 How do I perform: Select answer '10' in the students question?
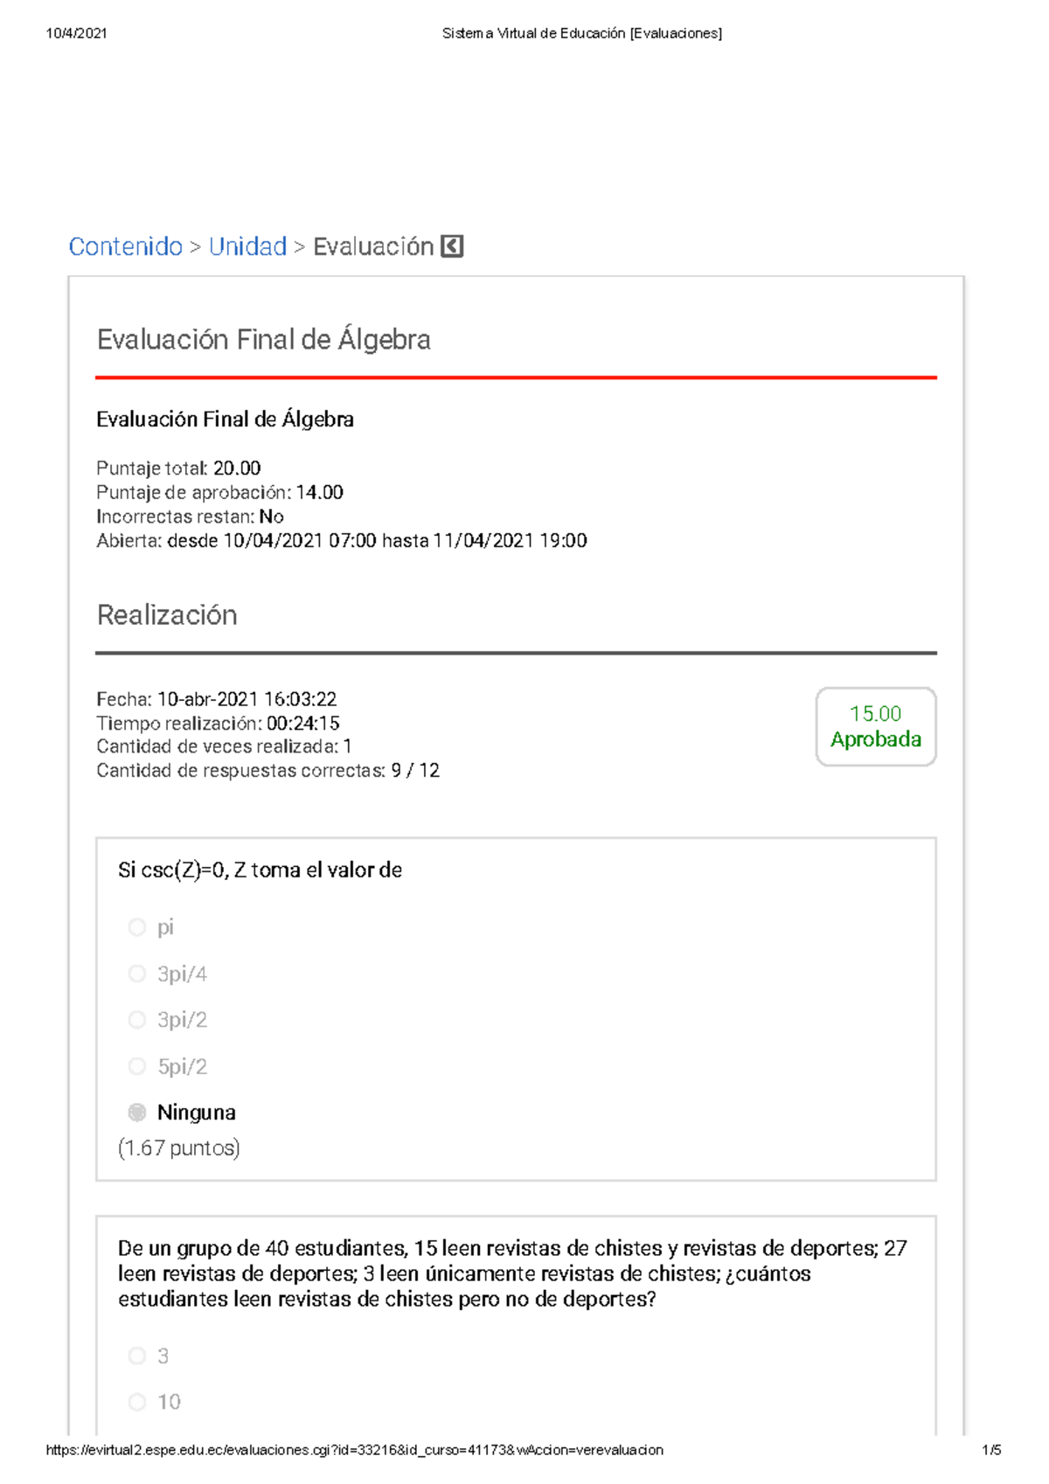tap(137, 1402)
